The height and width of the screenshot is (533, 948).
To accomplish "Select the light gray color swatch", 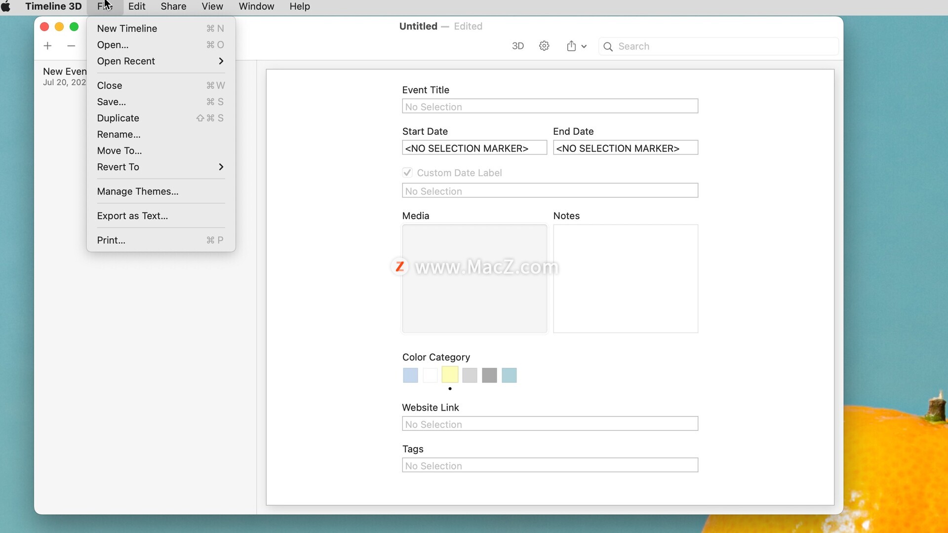I will 470,376.
